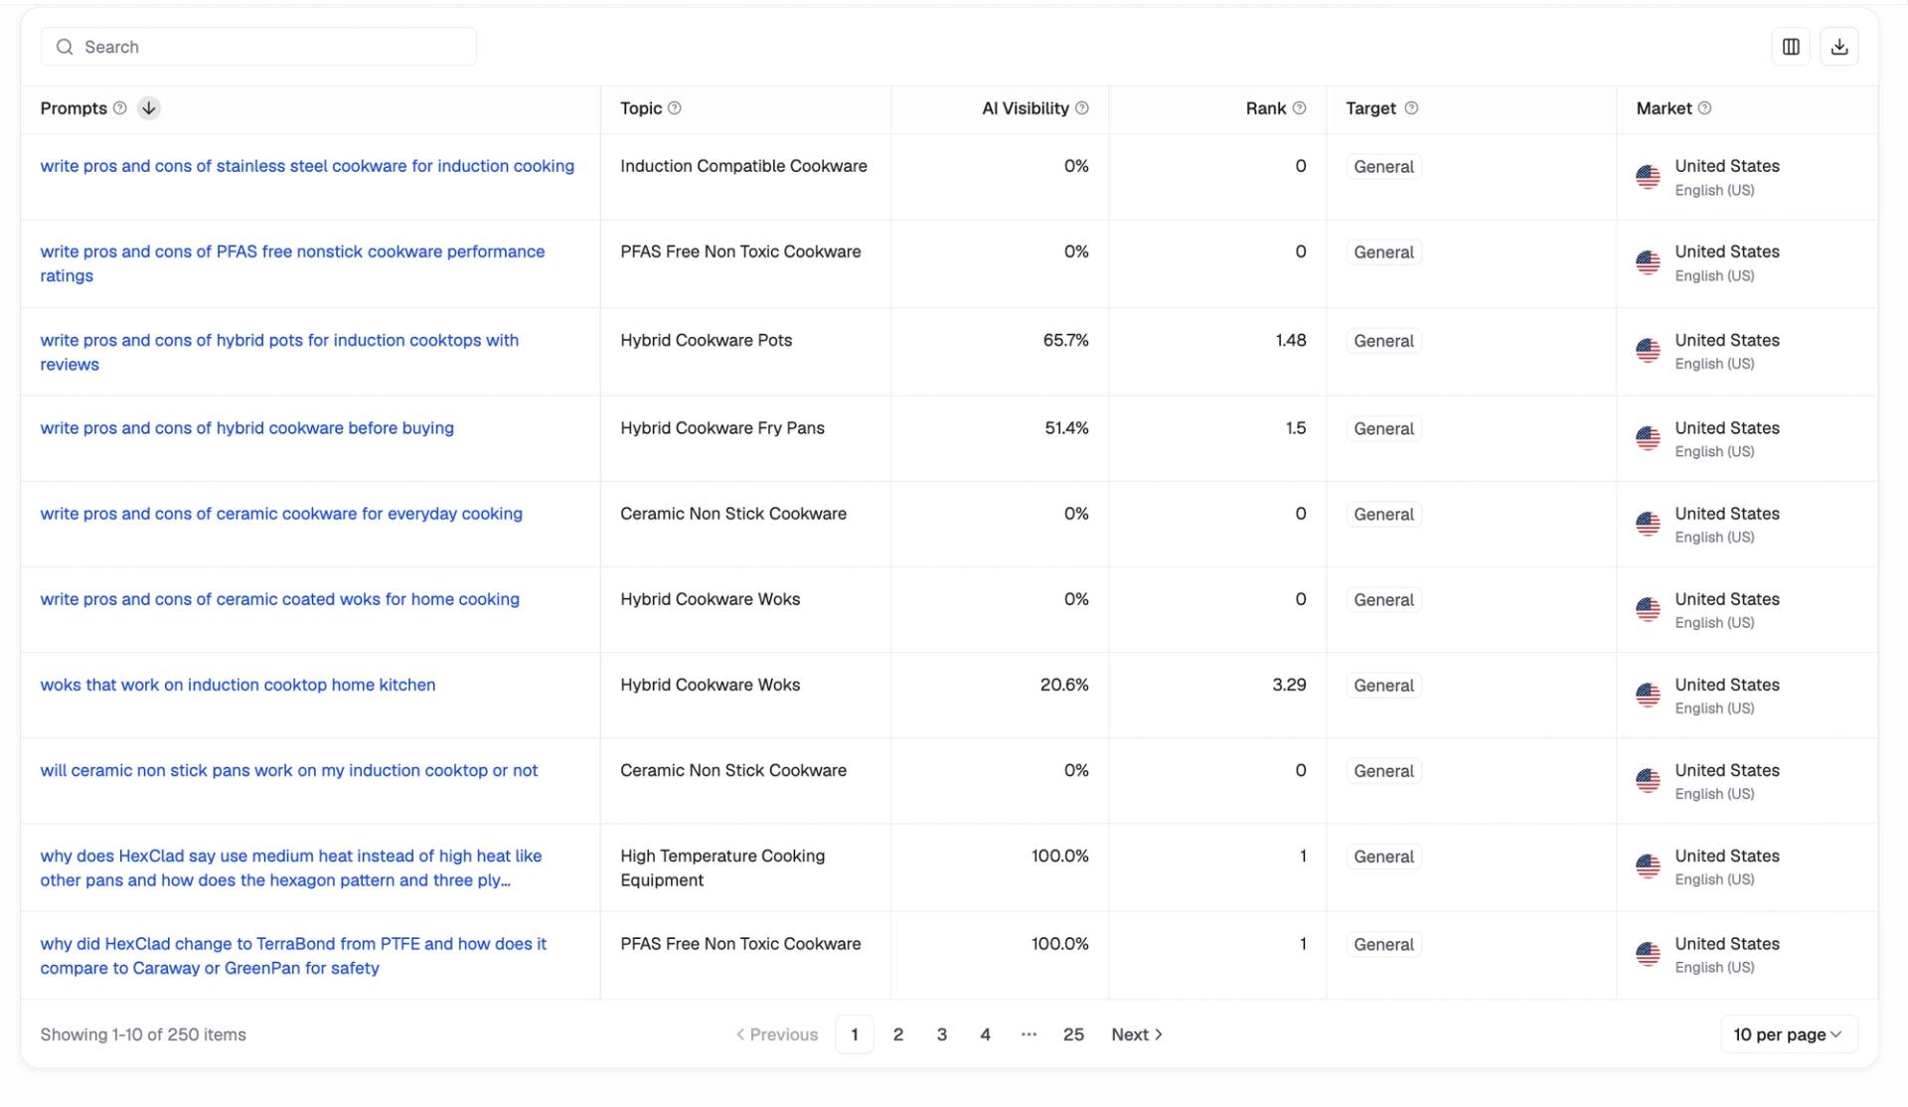1908x1107 pixels.
Task: Click the Previous page button
Action: 777,1034
